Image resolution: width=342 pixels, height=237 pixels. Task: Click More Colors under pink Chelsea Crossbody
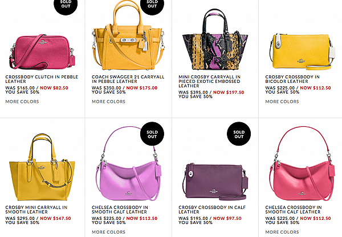click(x=282, y=232)
